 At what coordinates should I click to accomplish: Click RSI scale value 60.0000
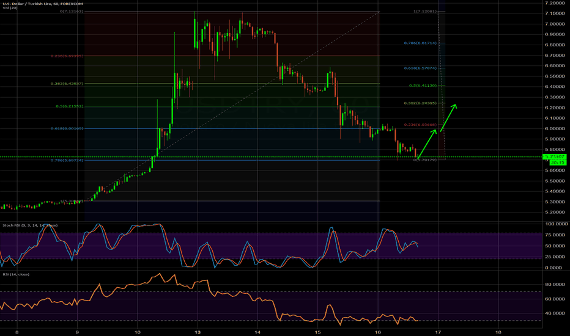click(x=556, y=299)
